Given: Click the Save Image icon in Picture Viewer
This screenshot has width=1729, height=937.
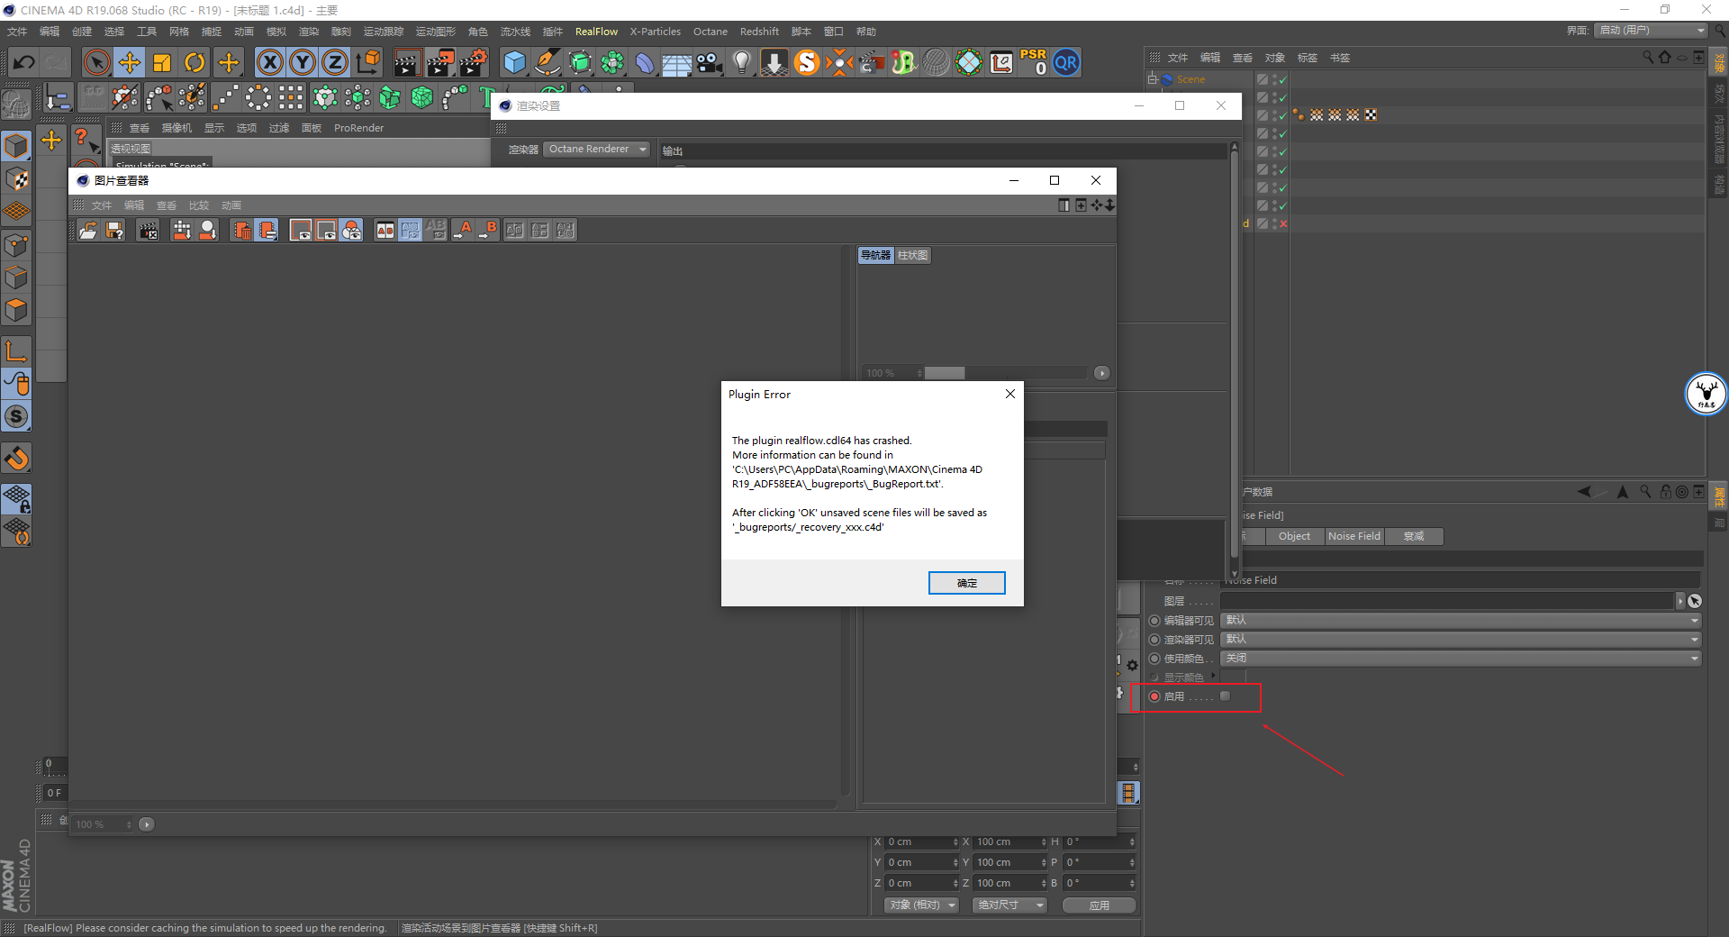Looking at the screenshot, I should point(114,231).
